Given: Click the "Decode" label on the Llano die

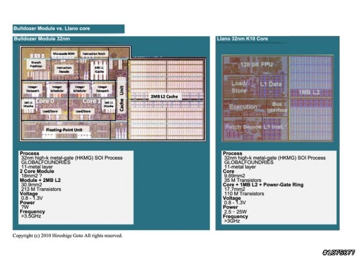Looking at the screenshot, I should tap(252, 127).
